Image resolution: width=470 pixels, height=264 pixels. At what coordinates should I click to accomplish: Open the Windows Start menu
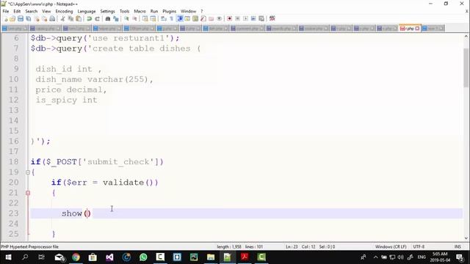pos(8,257)
